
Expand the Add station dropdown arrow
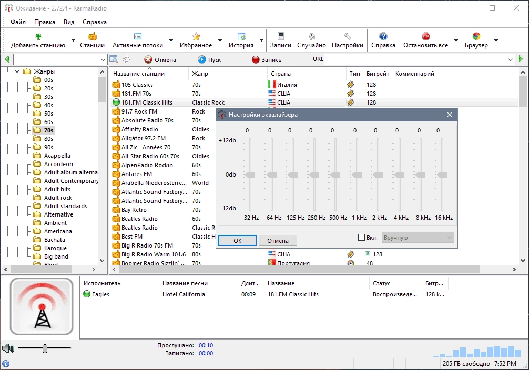tap(73, 40)
